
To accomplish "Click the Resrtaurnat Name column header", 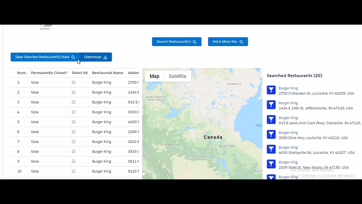I will 108,73.
